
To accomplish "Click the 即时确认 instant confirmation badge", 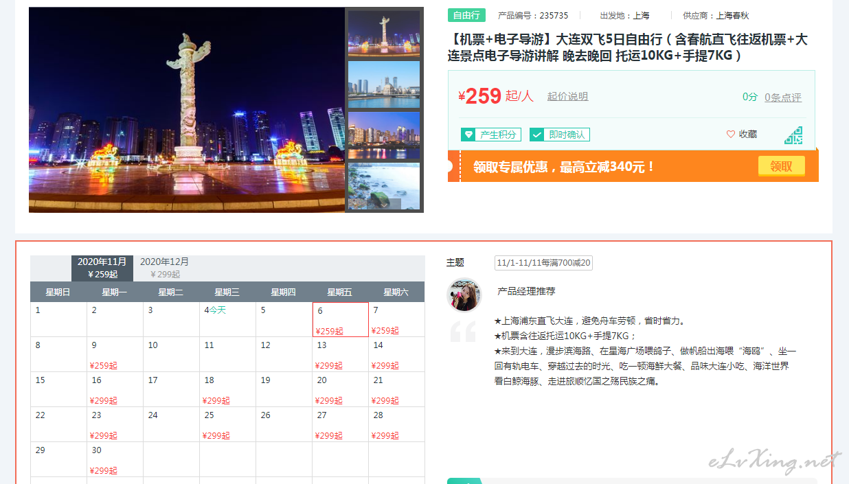I will tap(559, 135).
